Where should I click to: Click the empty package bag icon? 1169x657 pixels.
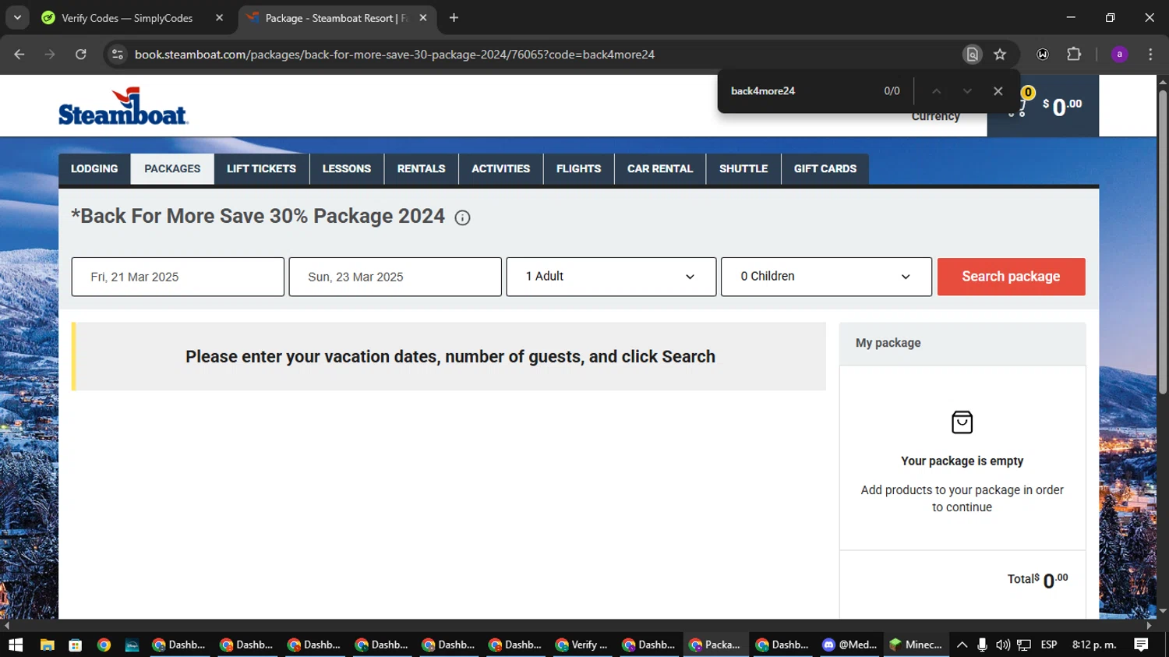pos(962,422)
